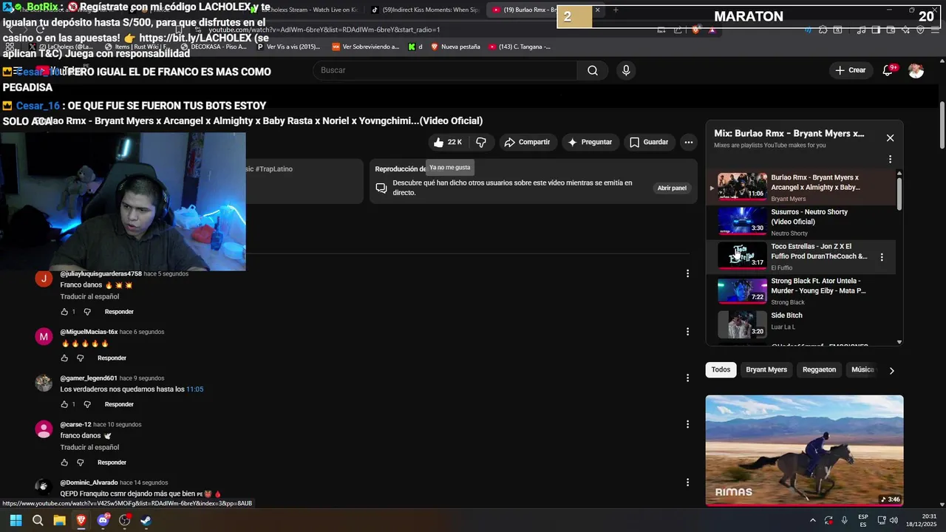Click the Preguntar button
Viewport: 946px width, 532px height.
click(589, 142)
